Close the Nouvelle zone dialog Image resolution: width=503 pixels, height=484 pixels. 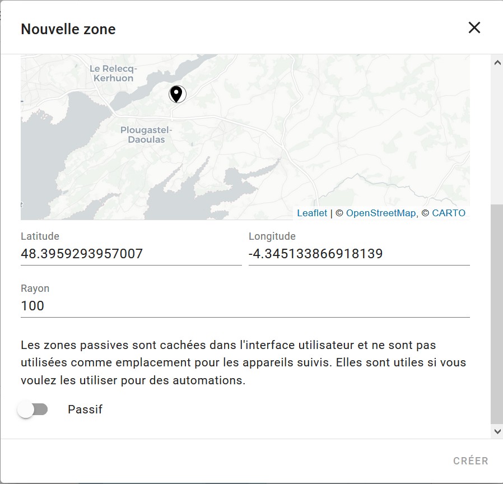(474, 27)
